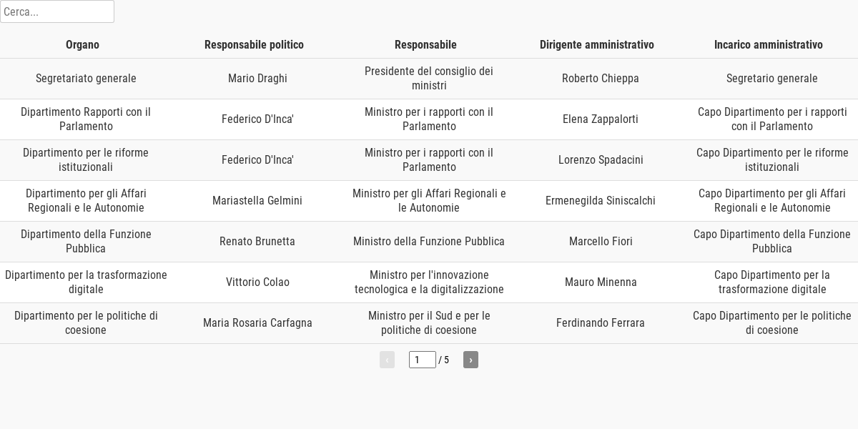Click the Vittorio Colao cell

[257, 282]
